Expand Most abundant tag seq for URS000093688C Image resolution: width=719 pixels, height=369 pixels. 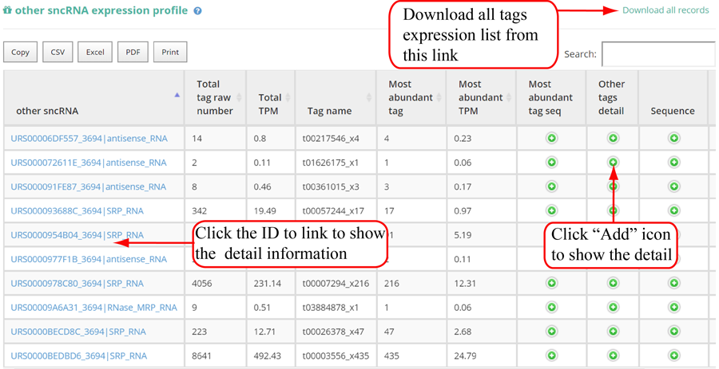pos(551,210)
